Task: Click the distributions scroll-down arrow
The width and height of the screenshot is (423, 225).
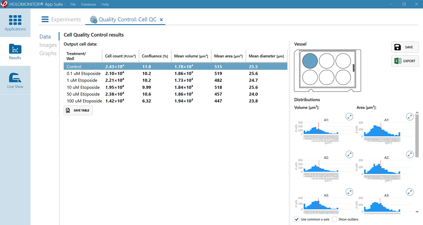Action: (x=417, y=212)
